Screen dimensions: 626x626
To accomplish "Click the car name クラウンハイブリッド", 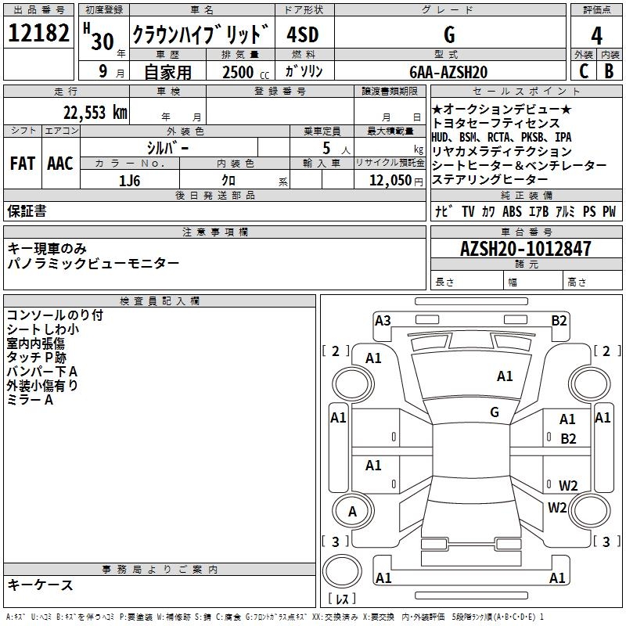I will click(x=201, y=34).
